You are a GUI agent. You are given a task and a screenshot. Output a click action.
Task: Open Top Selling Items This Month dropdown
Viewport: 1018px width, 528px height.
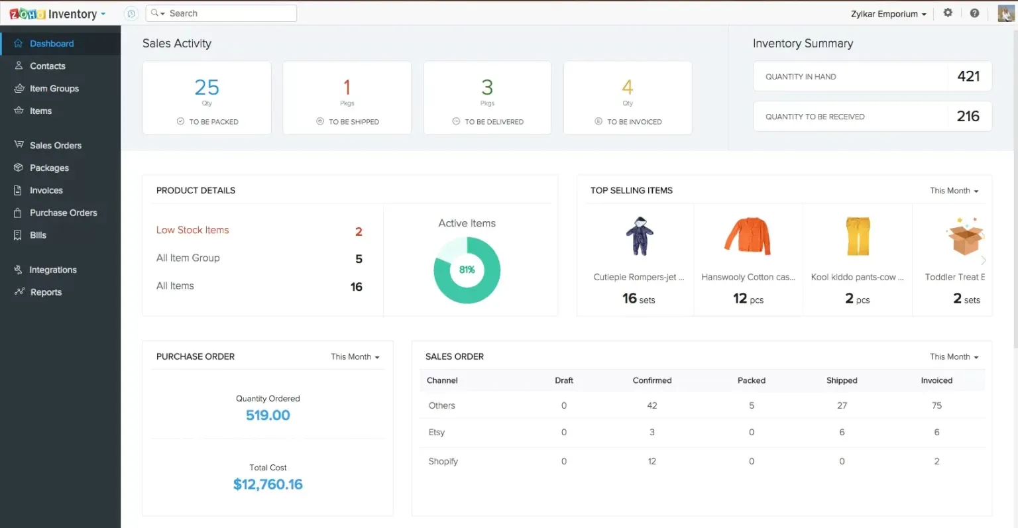pos(954,191)
